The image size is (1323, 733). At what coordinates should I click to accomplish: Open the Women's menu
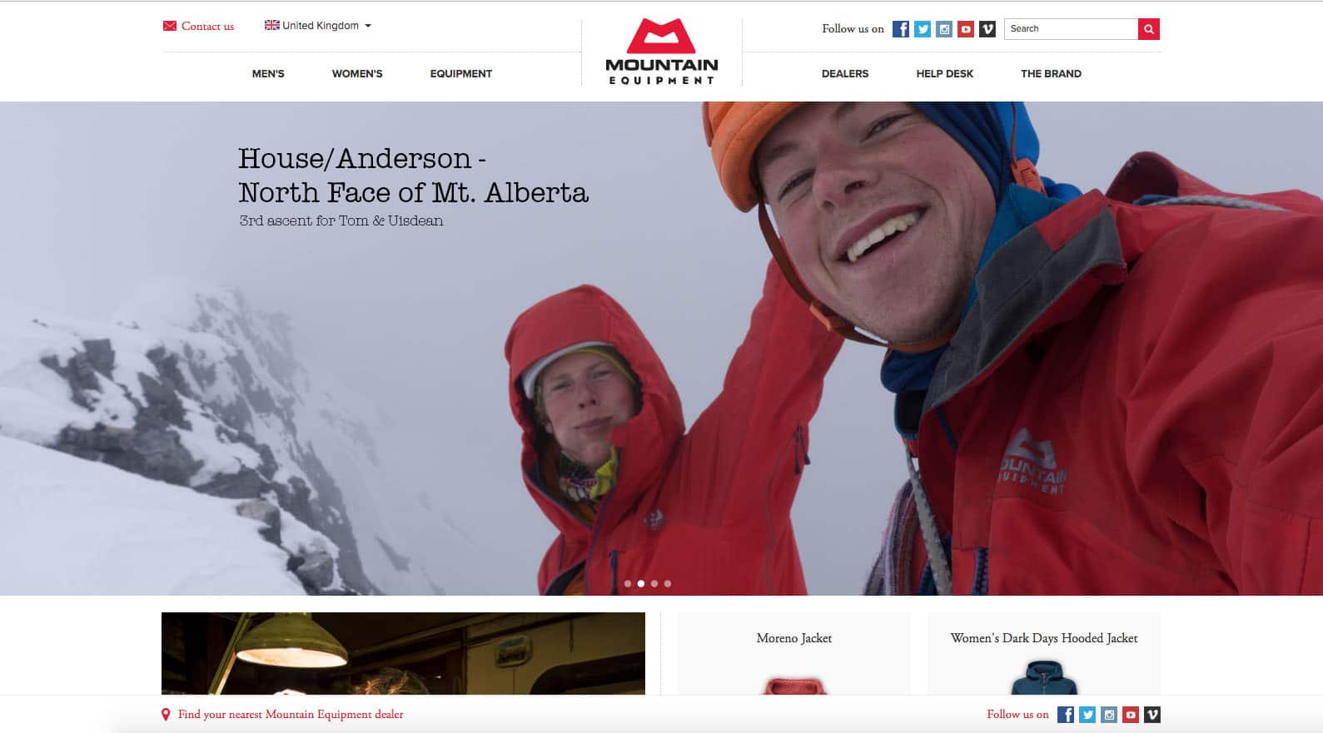point(357,74)
